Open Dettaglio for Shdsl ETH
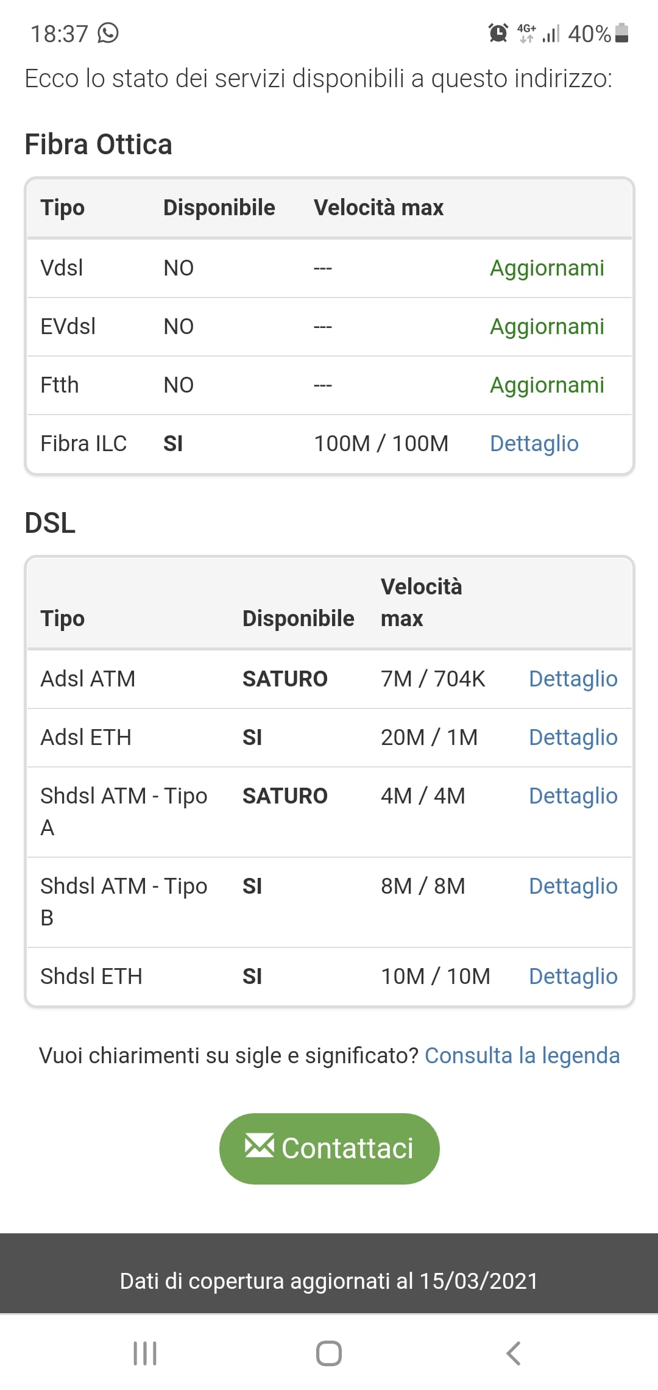The width and height of the screenshot is (658, 1390). 573,977
